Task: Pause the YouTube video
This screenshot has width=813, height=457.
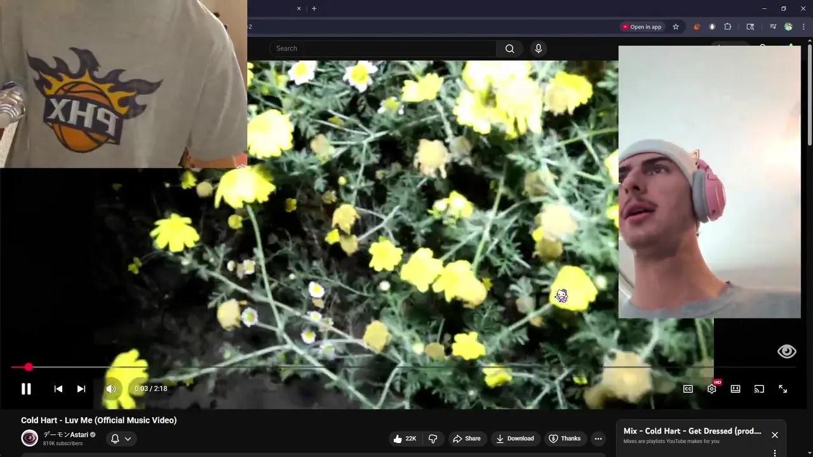Action: point(26,389)
